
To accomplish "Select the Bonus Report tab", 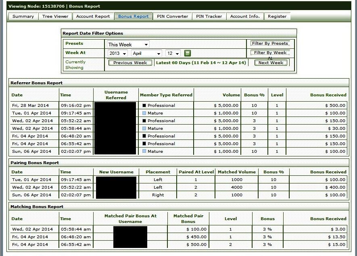I will 133,17.
